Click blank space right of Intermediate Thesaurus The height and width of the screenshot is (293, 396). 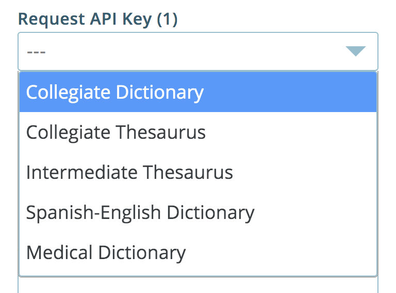point(304,172)
